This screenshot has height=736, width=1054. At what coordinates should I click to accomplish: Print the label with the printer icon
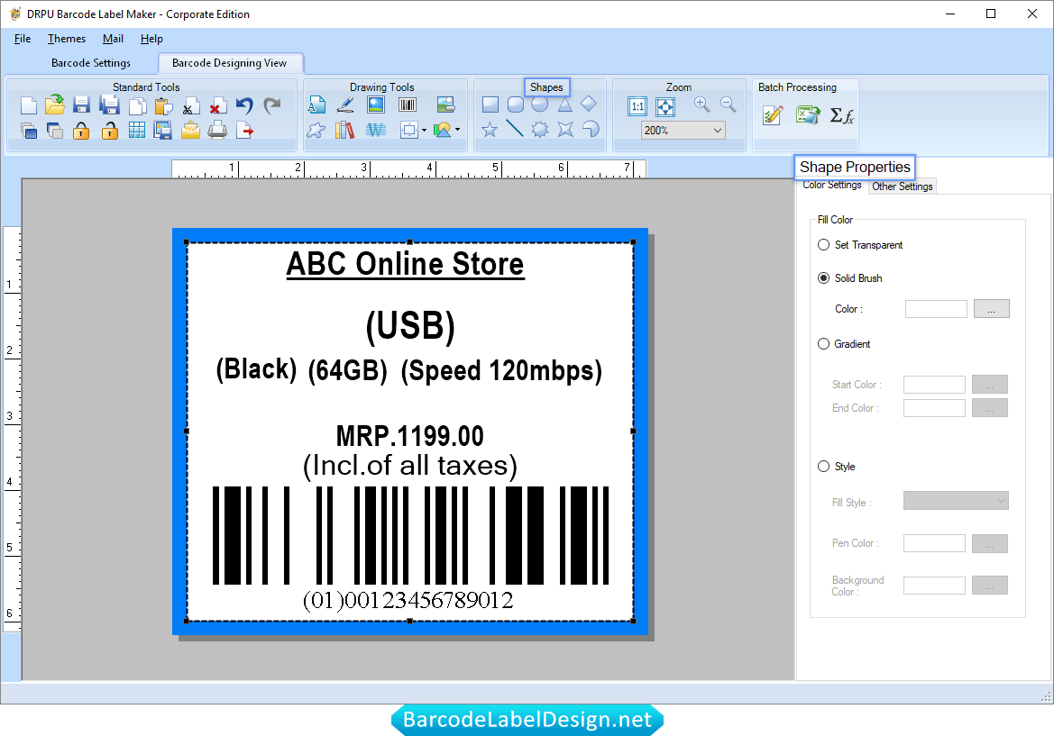click(217, 130)
